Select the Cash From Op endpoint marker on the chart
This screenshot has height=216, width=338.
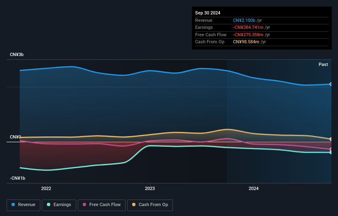pos(331,139)
